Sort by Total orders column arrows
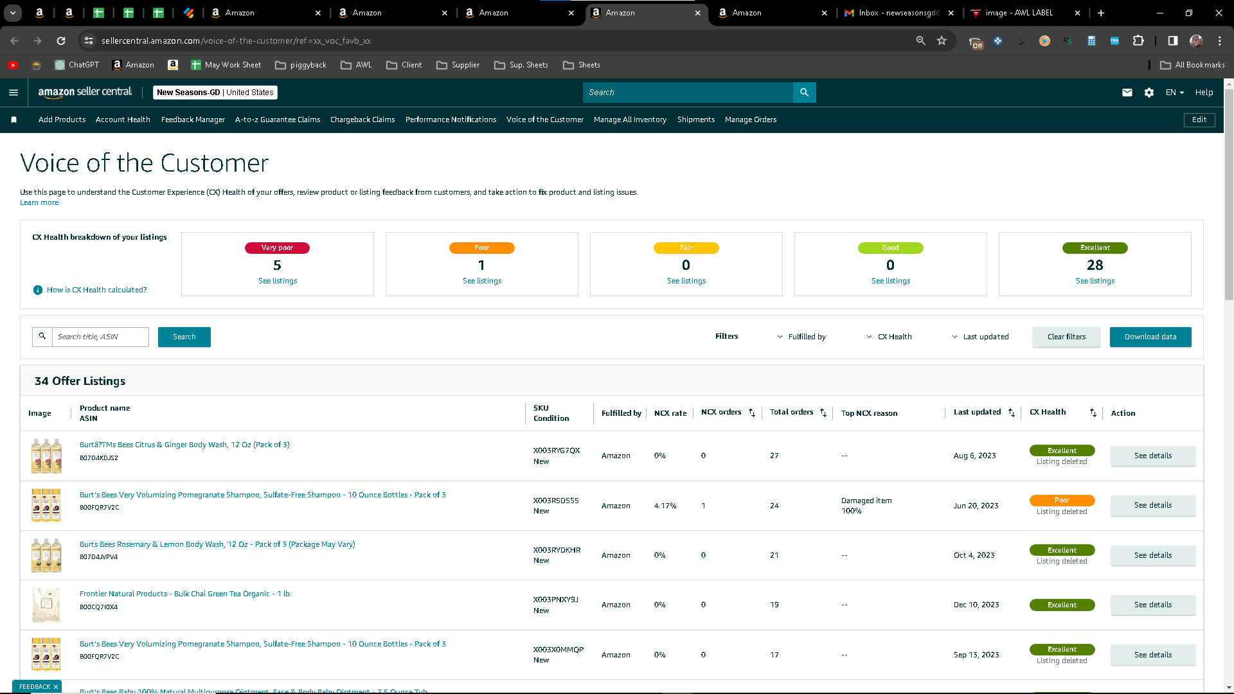Screen dimensions: 1234x694 pyautogui.click(x=823, y=413)
